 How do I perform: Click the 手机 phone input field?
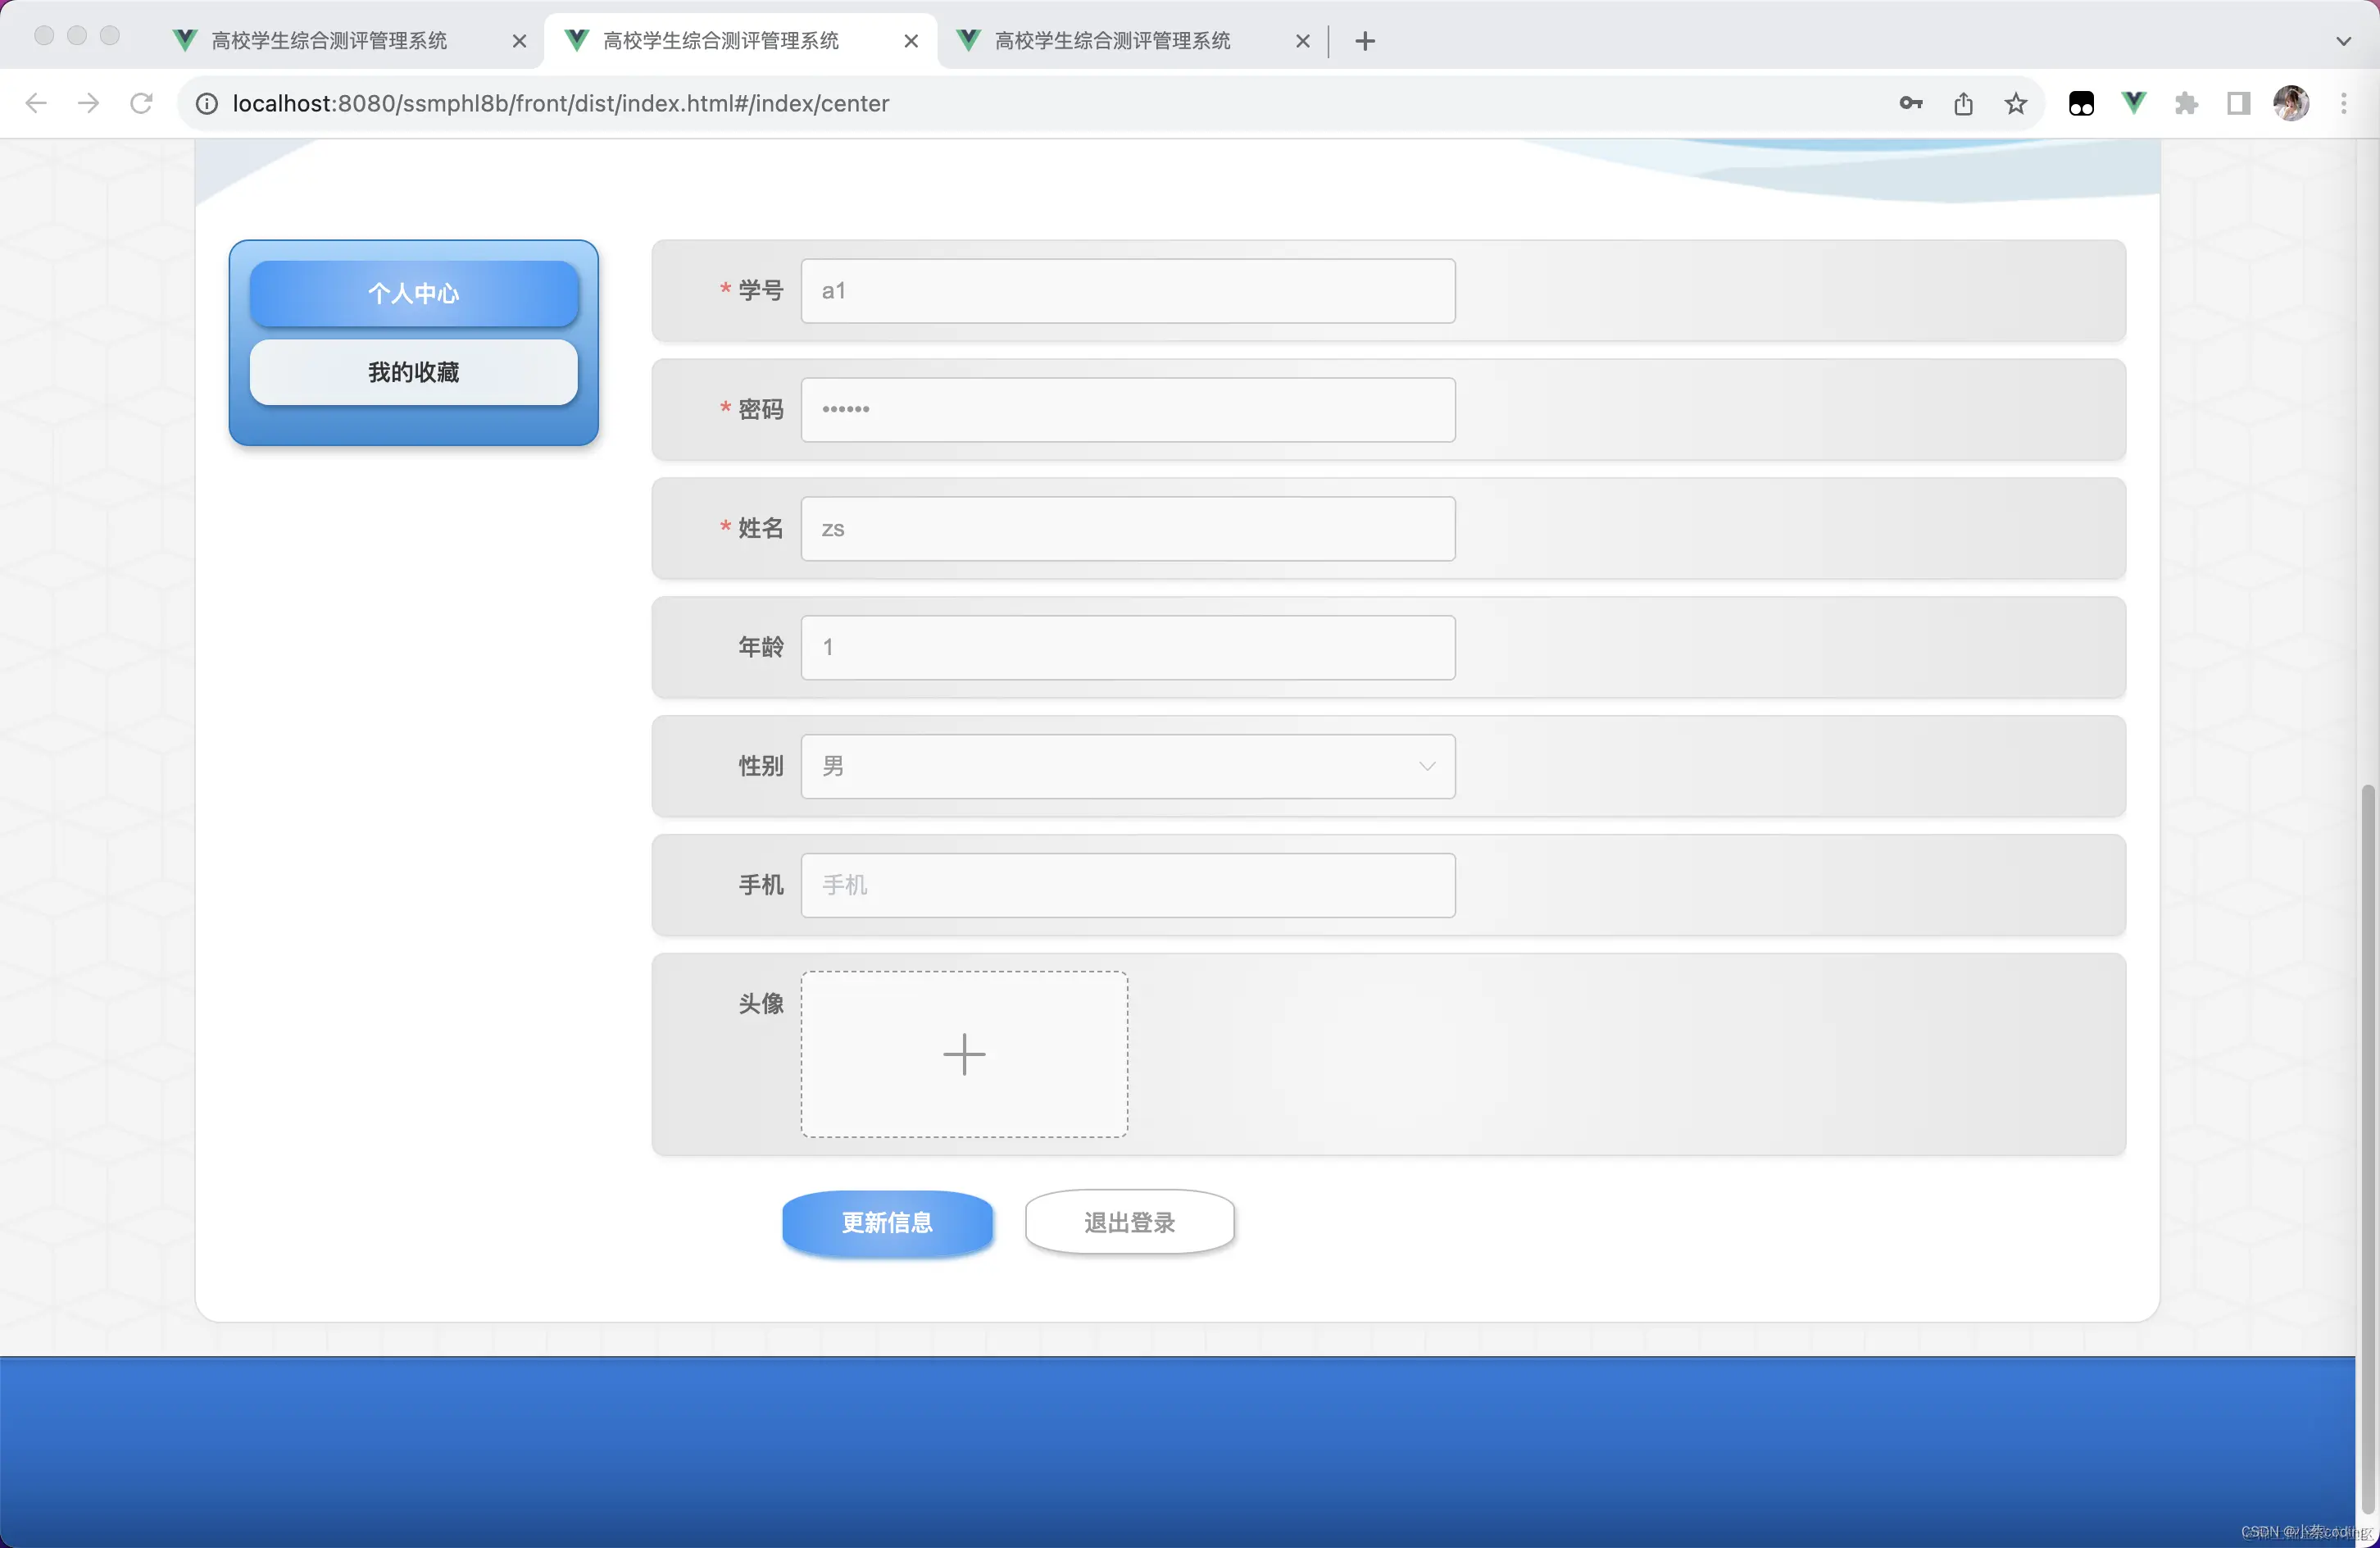[1127, 885]
